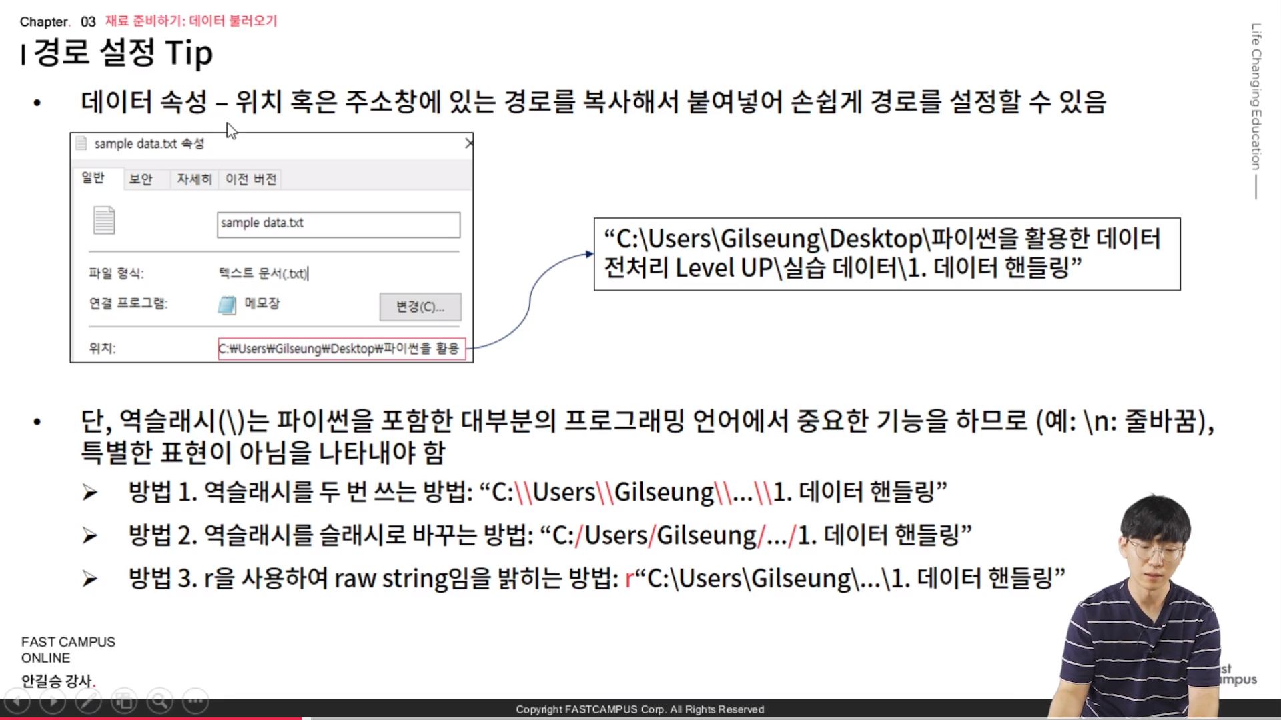Show all slides view icon

click(124, 701)
